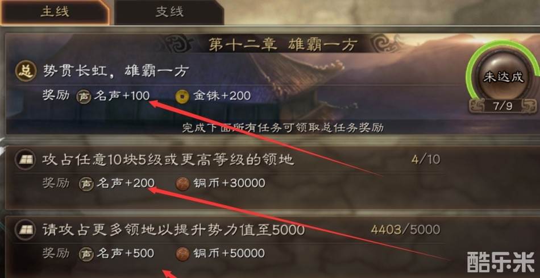Tap the 铜币+50000 copper coin icon

[182, 254]
